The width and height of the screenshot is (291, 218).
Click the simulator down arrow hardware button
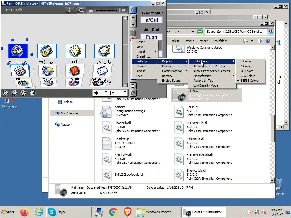[133, 24]
